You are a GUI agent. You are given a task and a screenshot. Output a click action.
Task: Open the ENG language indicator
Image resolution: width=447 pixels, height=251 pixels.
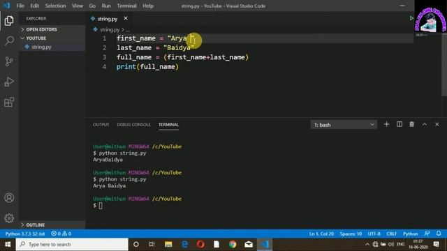(400, 244)
